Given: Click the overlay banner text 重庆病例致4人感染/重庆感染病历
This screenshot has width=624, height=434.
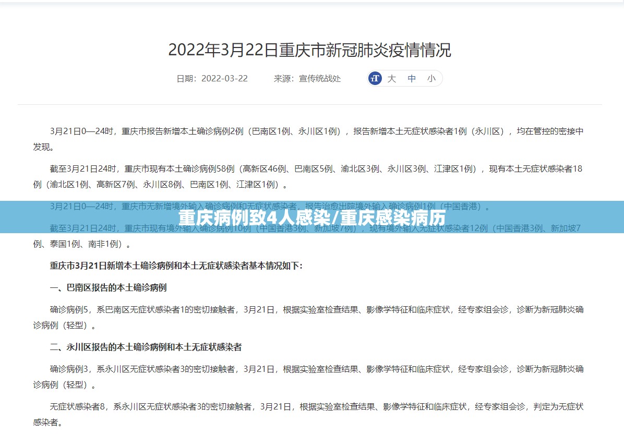Looking at the screenshot, I should click(x=312, y=218).
